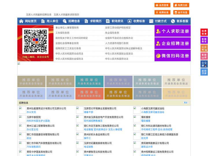208x156 pixels.
Task: Open 铜仁市佰丽康咨询管理有限公司 company link
Action: 43,134
